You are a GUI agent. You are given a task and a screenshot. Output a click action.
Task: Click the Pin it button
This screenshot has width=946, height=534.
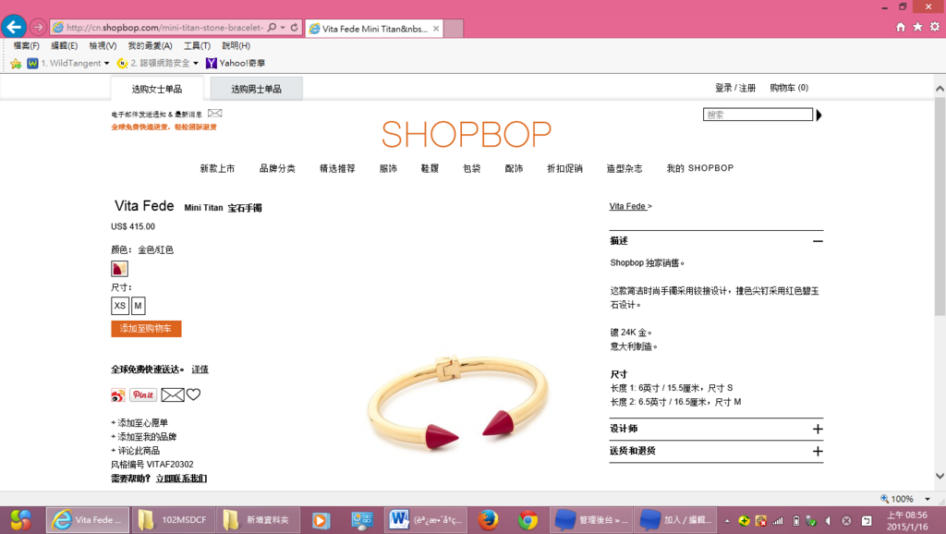click(x=143, y=394)
